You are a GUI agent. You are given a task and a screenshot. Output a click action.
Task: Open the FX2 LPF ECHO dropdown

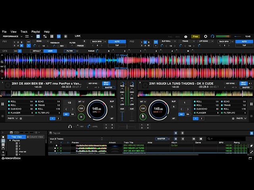pos(212,41)
